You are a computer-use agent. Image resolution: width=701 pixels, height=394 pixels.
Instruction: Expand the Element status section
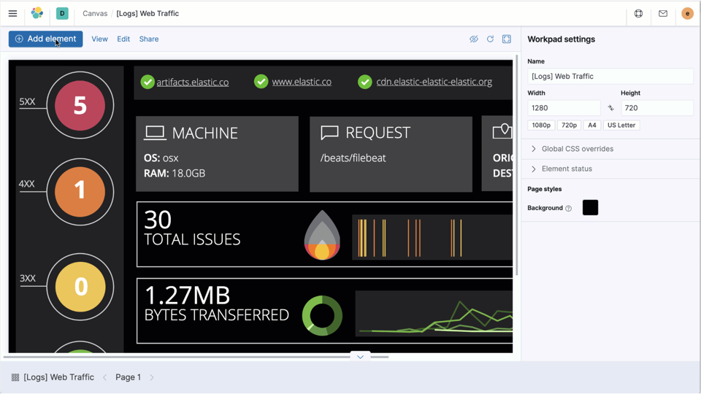[x=567, y=169]
